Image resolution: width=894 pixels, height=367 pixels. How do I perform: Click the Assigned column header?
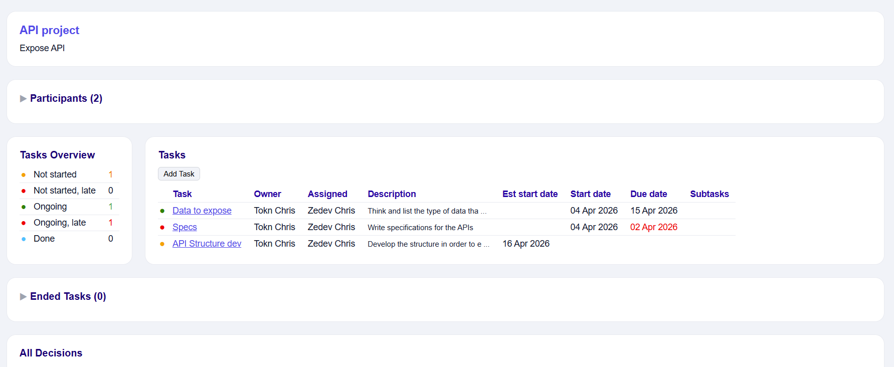tap(327, 194)
